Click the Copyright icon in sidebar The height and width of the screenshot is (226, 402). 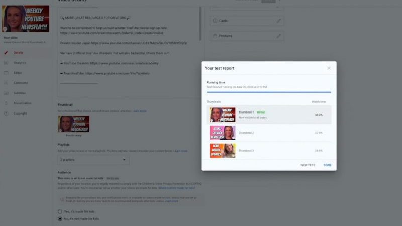pos(6,114)
